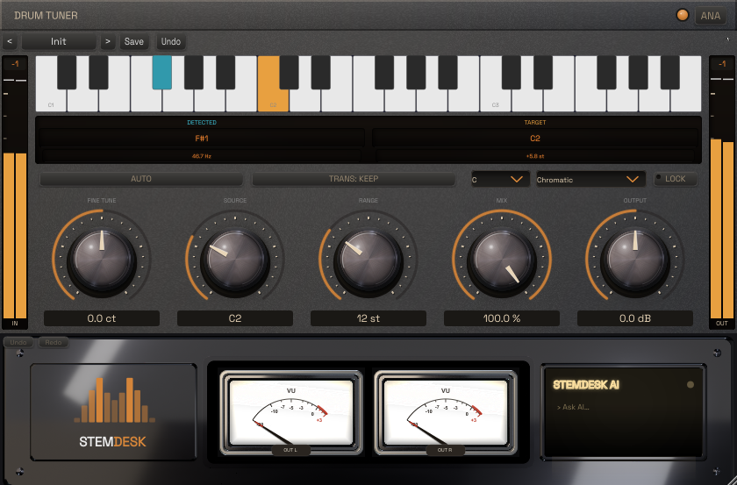Click the OUTPUT knob
This screenshot has height=485, width=737.
pyautogui.click(x=635, y=259)
